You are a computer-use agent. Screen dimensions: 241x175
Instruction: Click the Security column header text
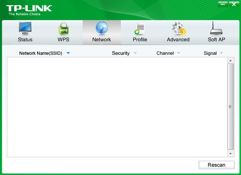(x=121, y=53)
